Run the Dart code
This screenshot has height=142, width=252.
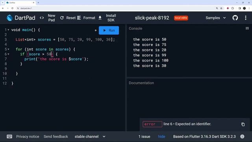click(109, 30)
